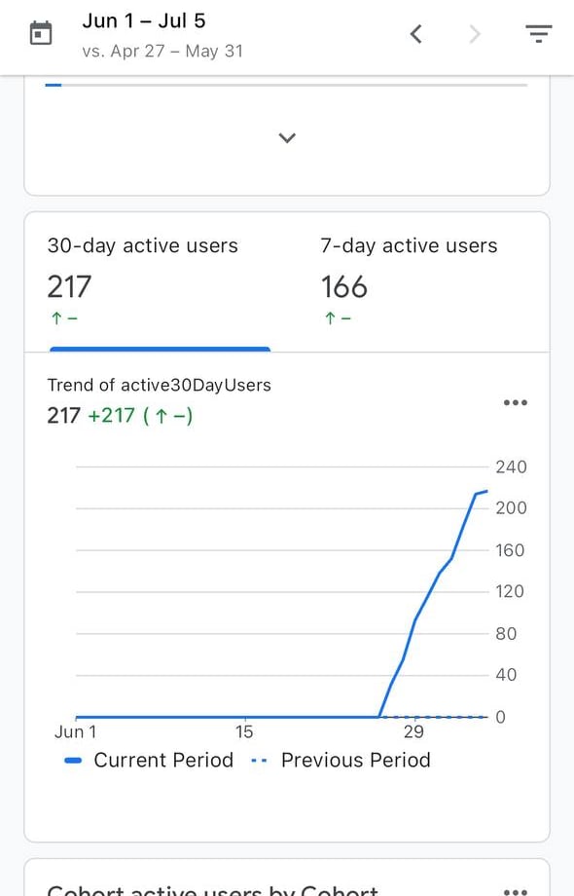Viewport: 574px width, 896px height.
Task: Tap the filter icon in top right
Action: (x=539, y=32)
